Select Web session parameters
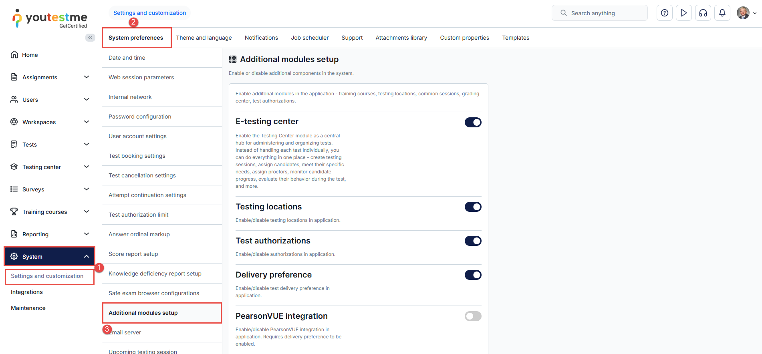This screenshot has width=762, height=354. click(162, 77)
